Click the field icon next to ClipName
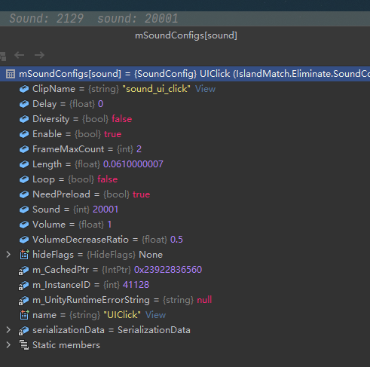Viewport: 370px width, 367px height. (x=24, y=89)
